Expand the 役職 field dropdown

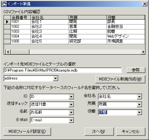[x=140, y=113]
